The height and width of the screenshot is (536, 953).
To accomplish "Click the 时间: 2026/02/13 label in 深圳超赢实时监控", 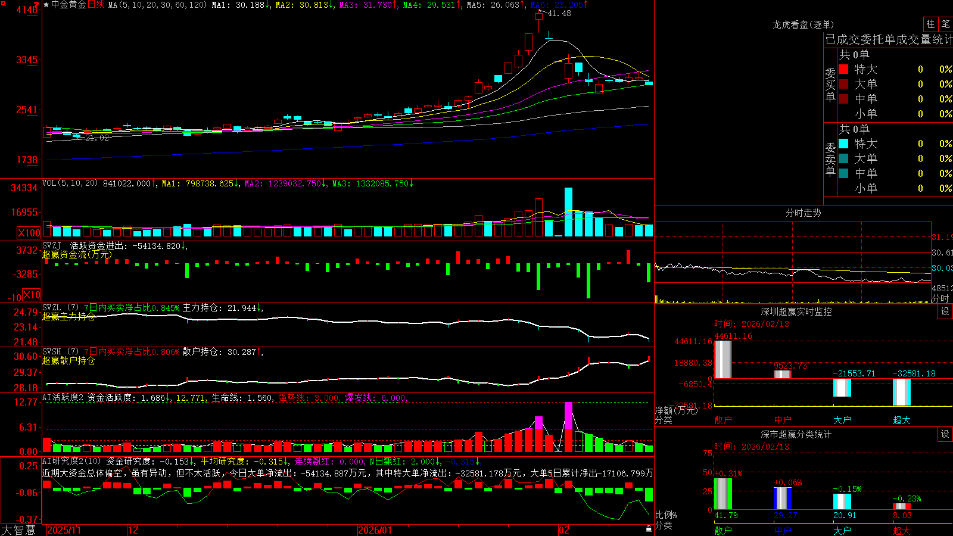I will [751, 324].
